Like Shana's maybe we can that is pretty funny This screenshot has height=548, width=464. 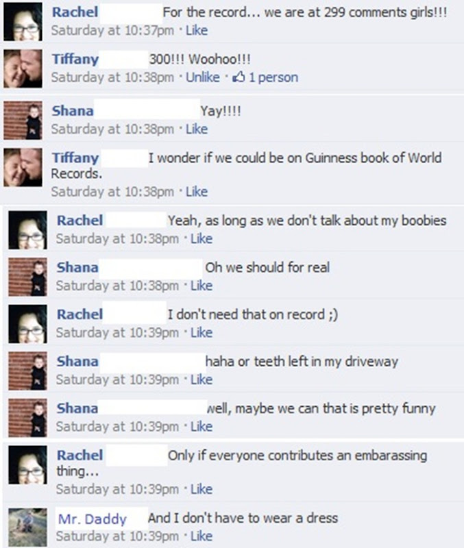(202, 427)
